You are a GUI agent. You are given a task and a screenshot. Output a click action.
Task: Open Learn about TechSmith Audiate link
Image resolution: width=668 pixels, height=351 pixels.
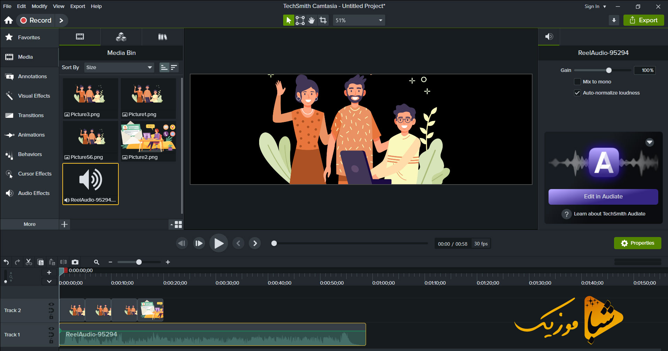[x=609, y=214]
